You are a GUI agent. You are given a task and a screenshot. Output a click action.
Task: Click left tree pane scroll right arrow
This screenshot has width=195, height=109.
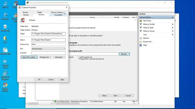click(x=51, y=103)
